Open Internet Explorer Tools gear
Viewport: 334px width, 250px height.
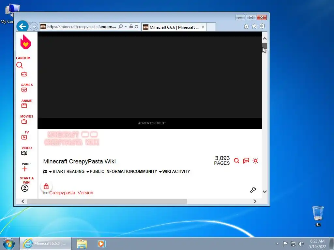click(263, 26)
